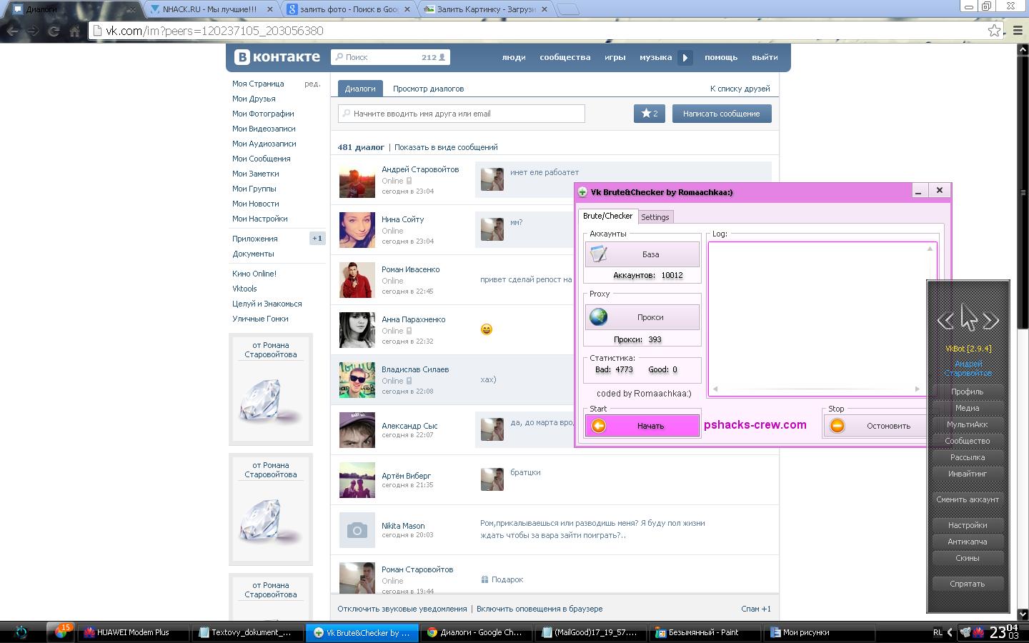Viewport: 1029px width, 643px height.
Task: Open Рассылка in the VkBot panel
Action: [x=968, y=457]
